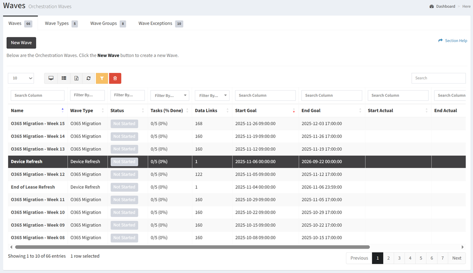
Task: Export table using the Excel file icon
Action: point(76,78)
